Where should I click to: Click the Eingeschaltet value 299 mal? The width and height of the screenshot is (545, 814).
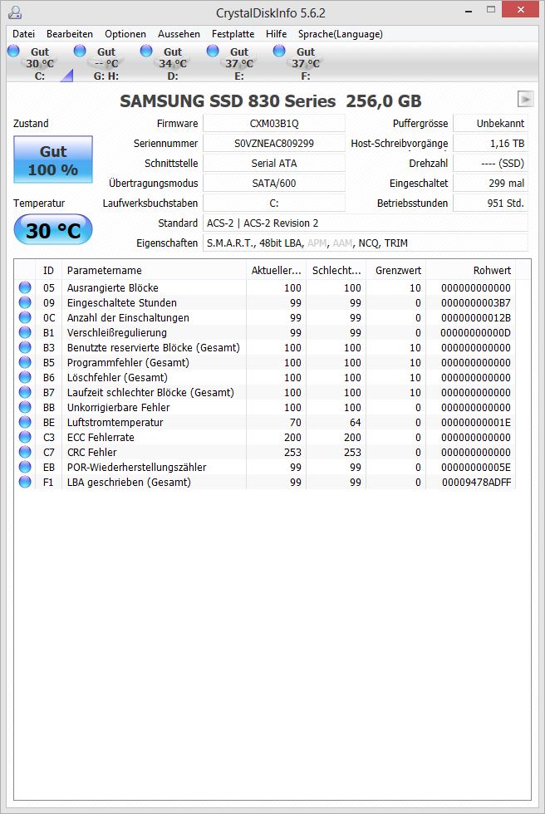click(490, 184)
